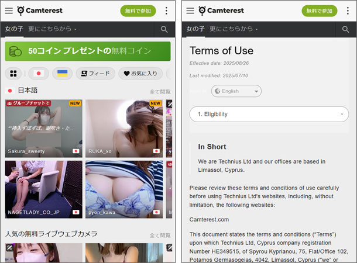The image size is (357, 263).
Task: Open hamburger menu in left panel
Action: [x=9, y=11]
